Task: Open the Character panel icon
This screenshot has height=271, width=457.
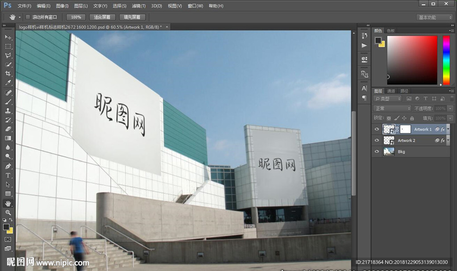Action: [x=364, y=88]
